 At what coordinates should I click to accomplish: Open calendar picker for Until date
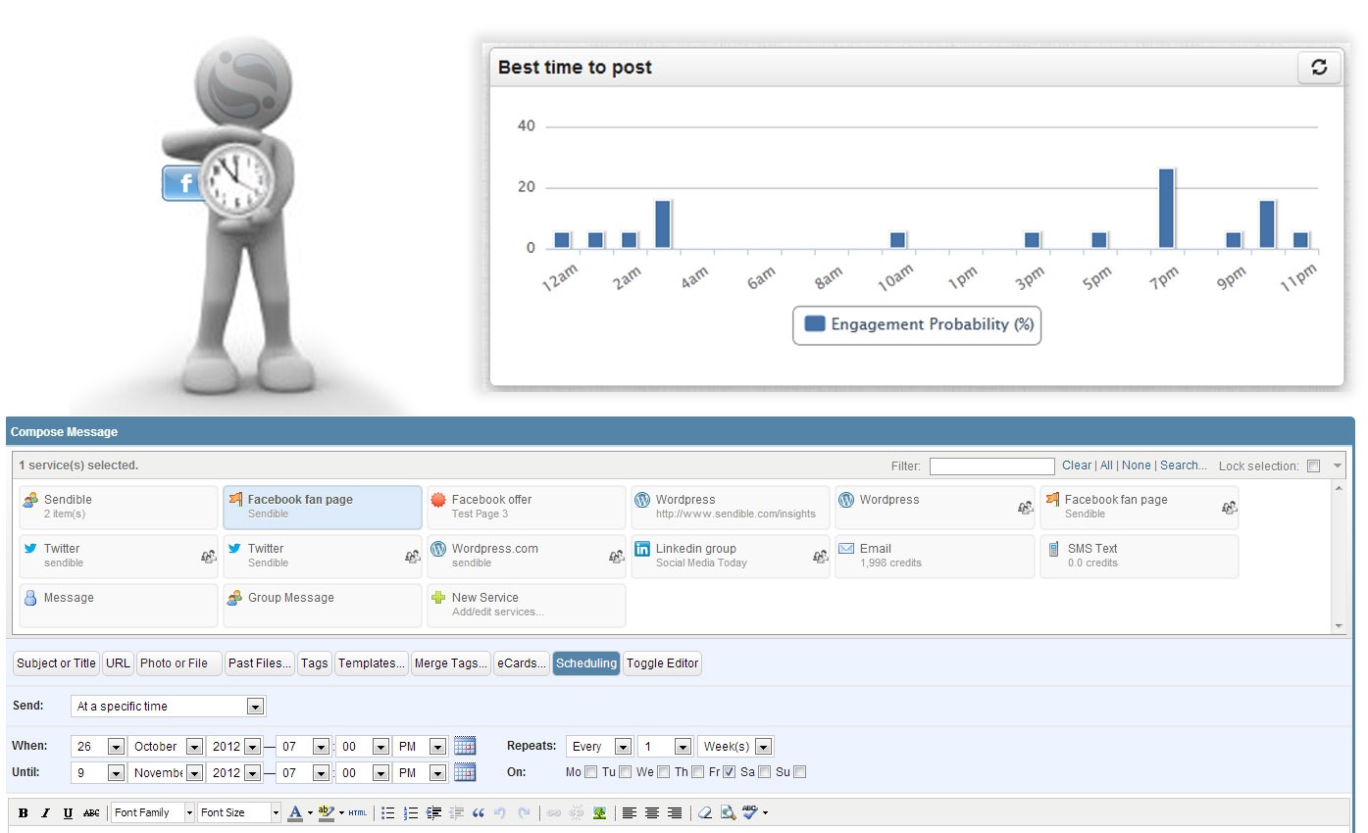tap(465, 772)
